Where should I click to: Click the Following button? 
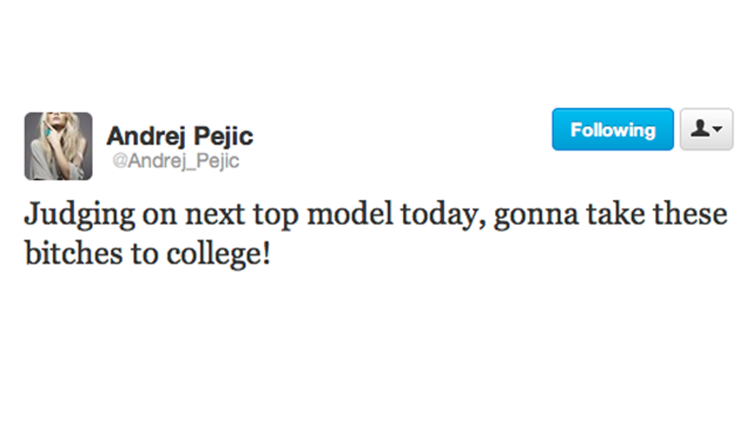[x=613, y=130]
